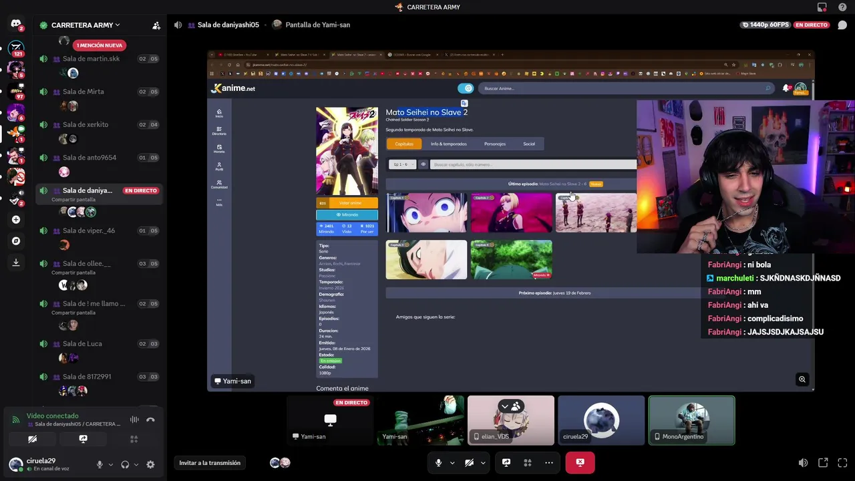Join voice channel Sala de Mirta

[x=100, y=92]
